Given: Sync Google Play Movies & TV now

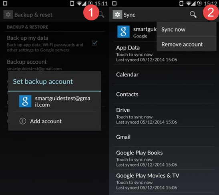Looking at the screenshot, I should [x=164, y=181].
